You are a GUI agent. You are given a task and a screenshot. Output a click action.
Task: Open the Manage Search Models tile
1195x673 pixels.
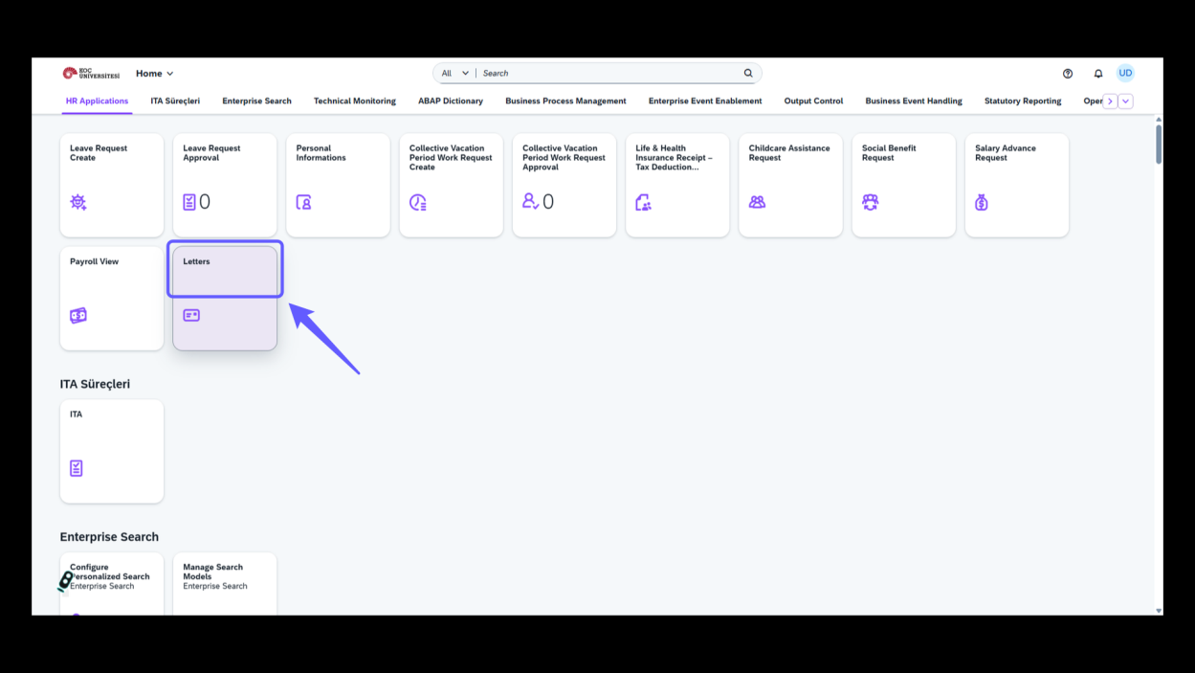pyautogui.click(x=225, y=584)
